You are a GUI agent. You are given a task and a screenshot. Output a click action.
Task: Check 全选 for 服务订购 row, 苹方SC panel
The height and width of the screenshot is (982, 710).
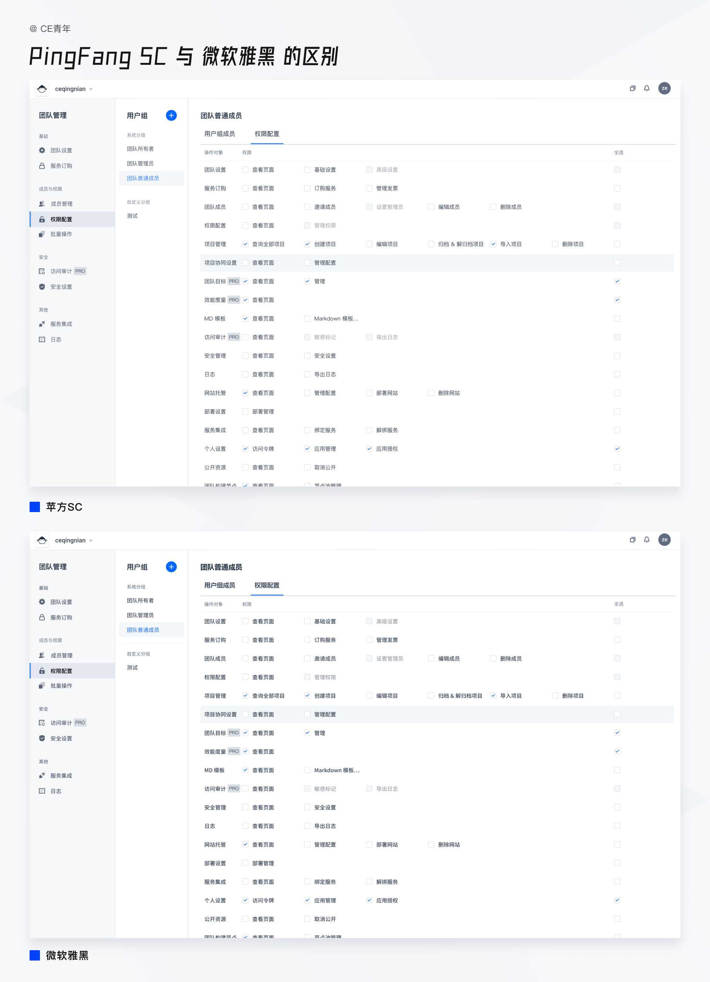[x=618, y=188]
